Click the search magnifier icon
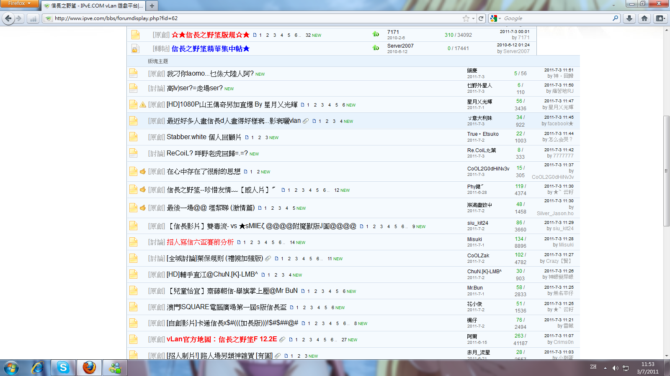Image resolution: width=670 pixels, height=376 pixels. (615, 18)
